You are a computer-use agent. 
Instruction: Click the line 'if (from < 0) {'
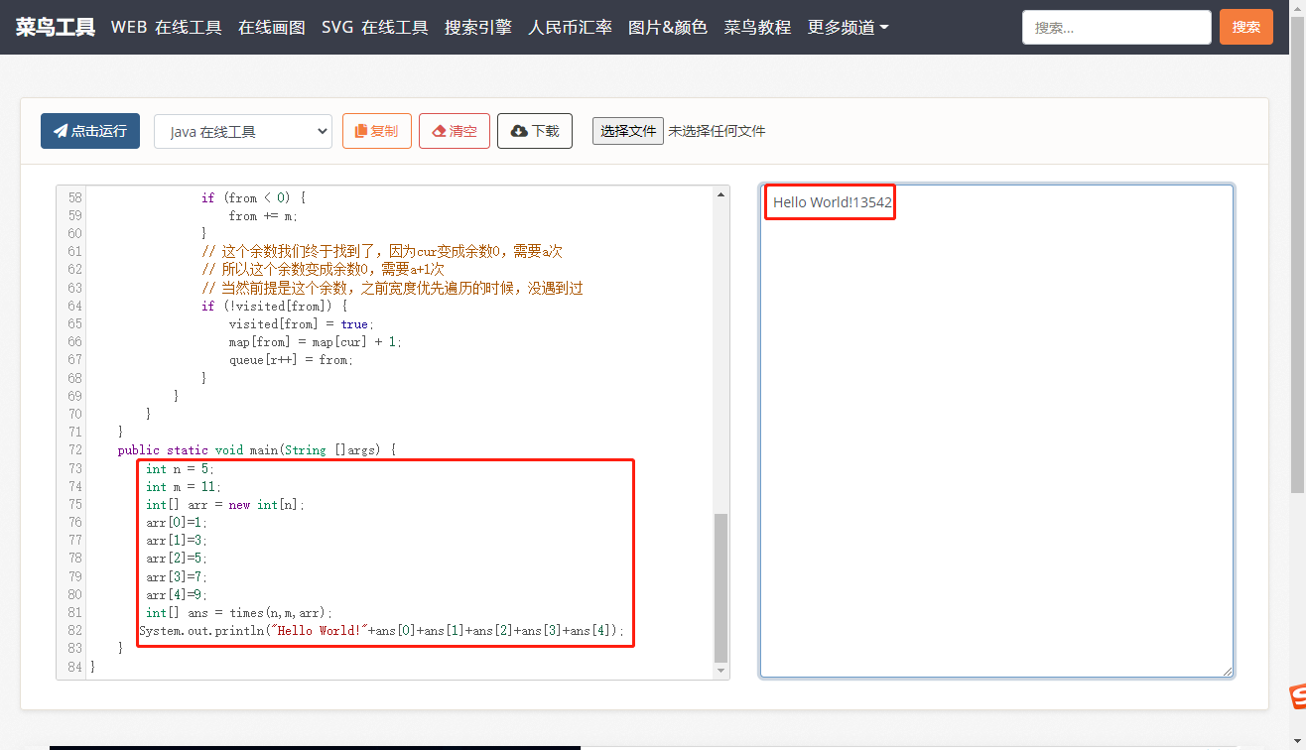[x=253, y=197]
